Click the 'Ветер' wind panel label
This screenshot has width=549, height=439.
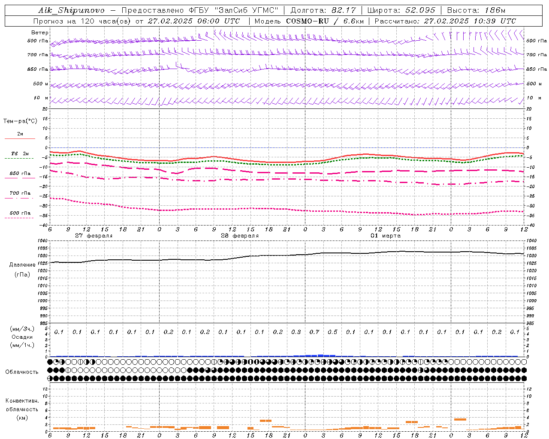[40, 33]
